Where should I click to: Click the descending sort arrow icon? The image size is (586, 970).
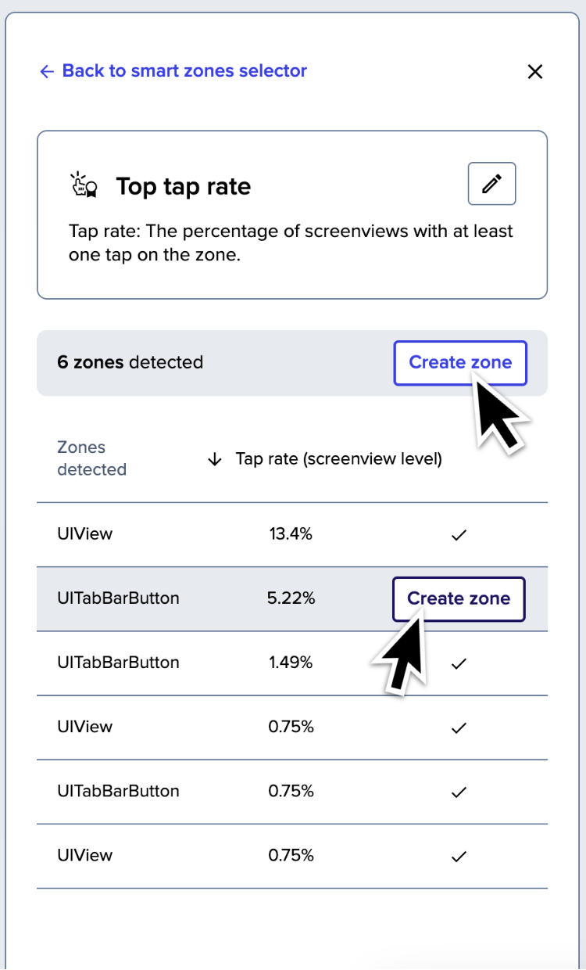coord(215,460)
